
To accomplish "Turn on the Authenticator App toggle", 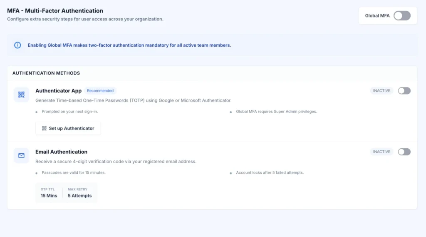I will pos(404,91).
